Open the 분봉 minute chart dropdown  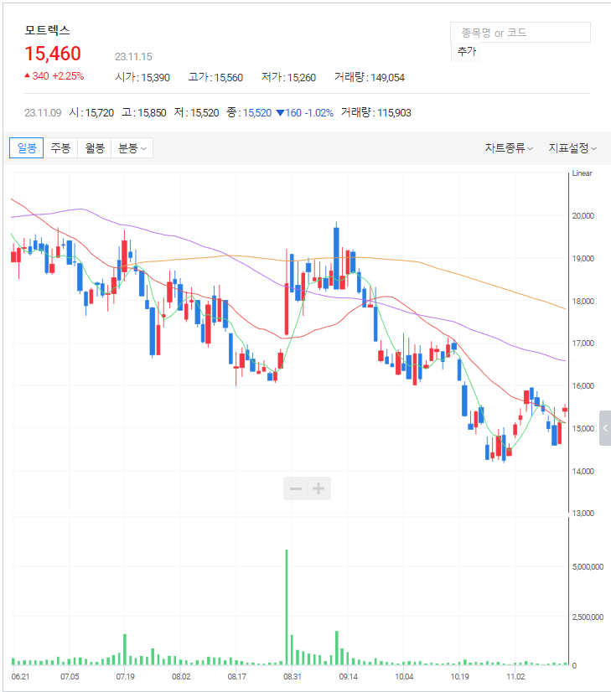coord(132,147)
